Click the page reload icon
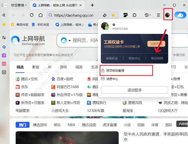This screenshot has width=188, height=144. pyautogui.click(x=32, y=15)
